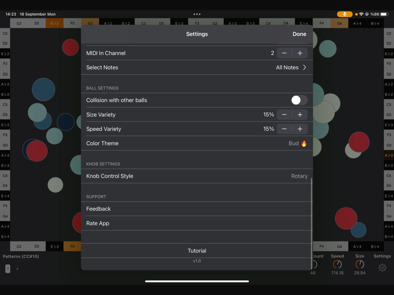Image resolution: width=394 pixels, height=295 pixels.
Task: Tap the F3 key on left column
Action: (x=5, y=135)
